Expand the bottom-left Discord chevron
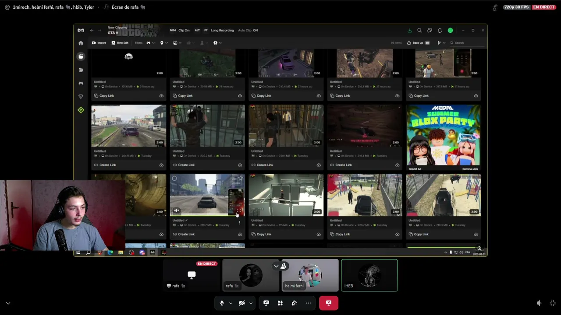The image size is (561, 315). click(8, 303)
